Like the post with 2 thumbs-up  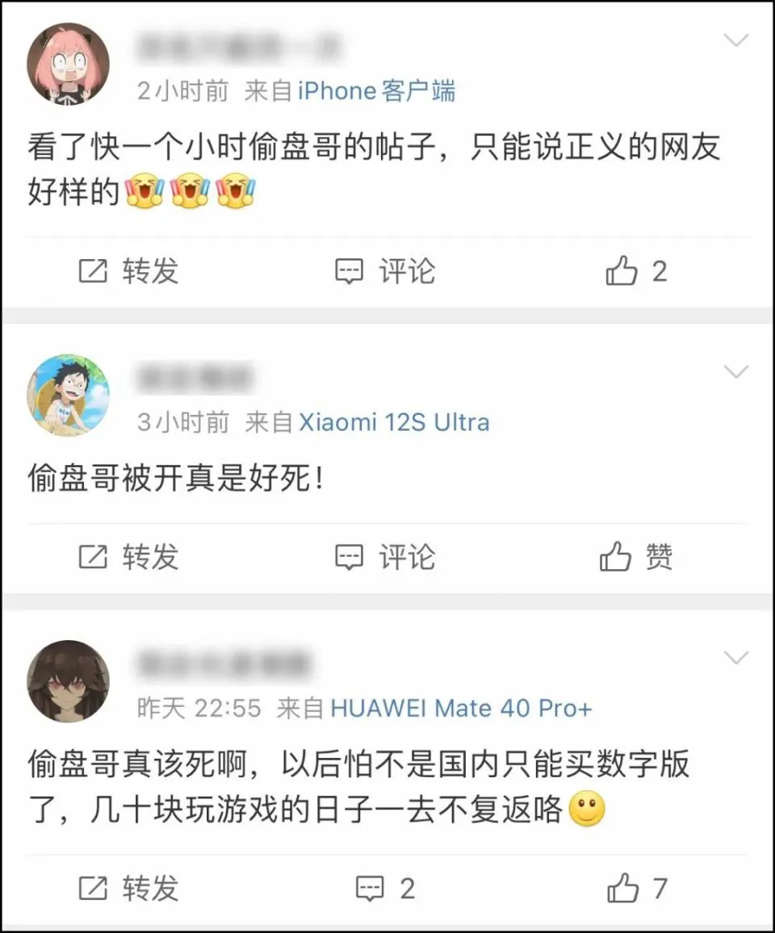pos(636,271)
